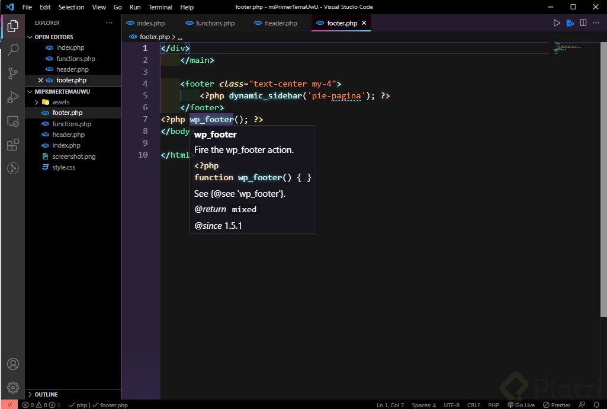607x409 pixels.
Task: Open the Terminal menu
Action: [160, 7]
